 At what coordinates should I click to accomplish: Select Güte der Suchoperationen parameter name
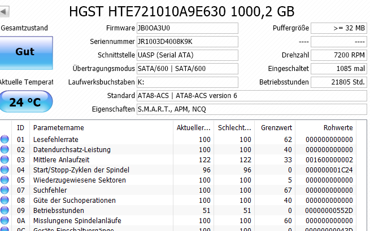pyautogui.click(x=75, y=200)
